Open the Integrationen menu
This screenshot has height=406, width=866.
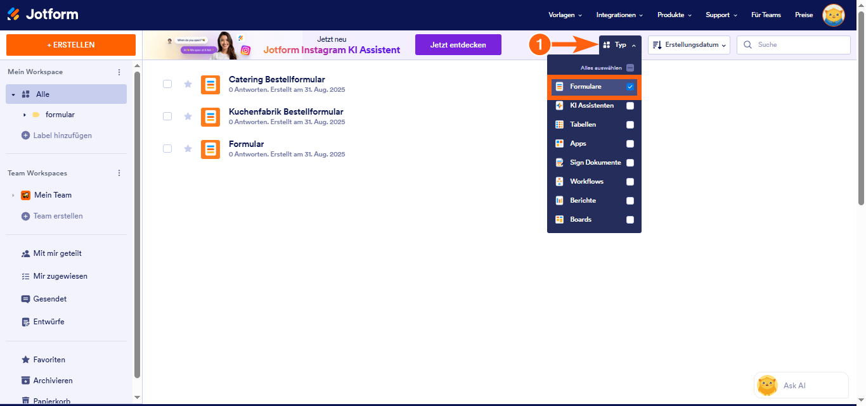(x=619, y=15)
